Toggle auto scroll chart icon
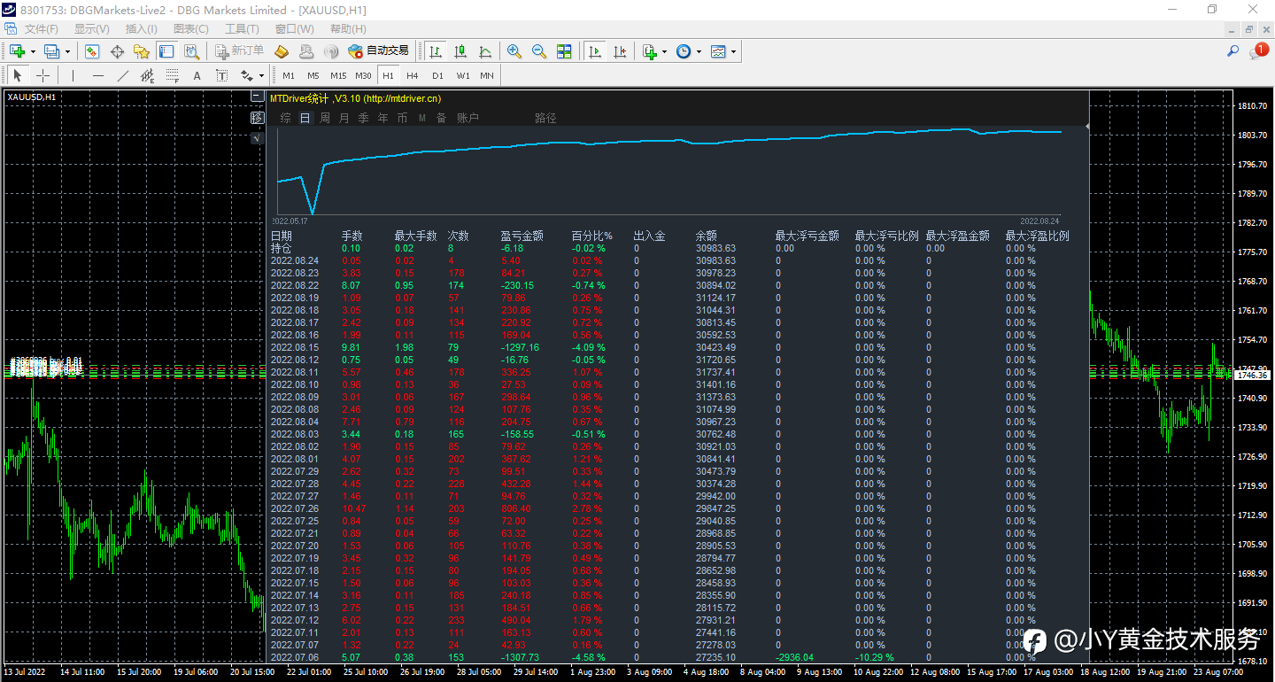1275x682 pixels. (595, 51)
